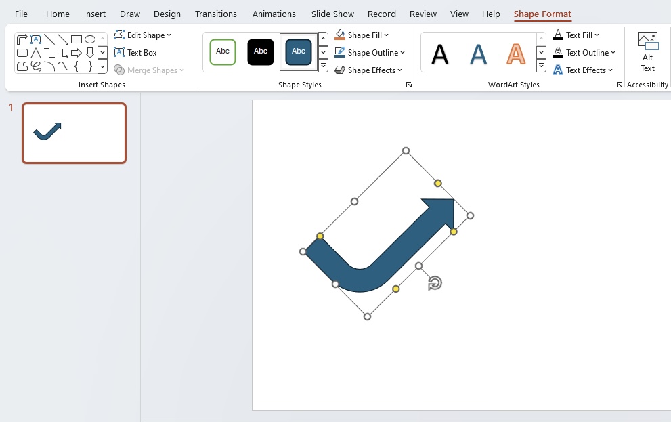Expand the WordArt Styles gallery
This screenshot has height=422, width=671.
tap(541, 66)
